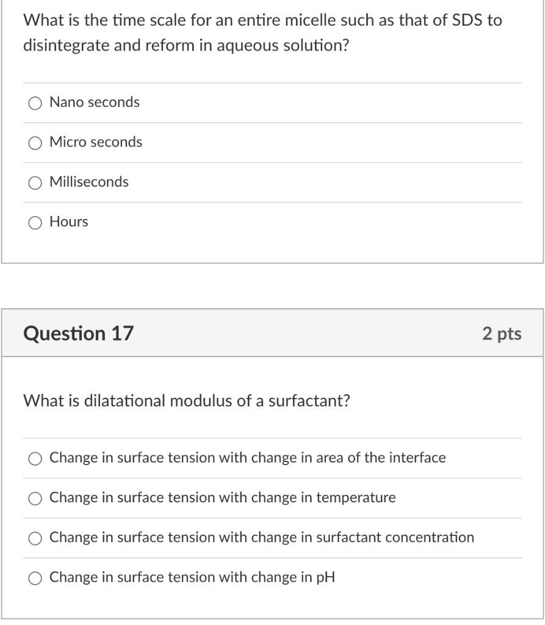Select radio for change in surfactant concentration
The image size is (545, 625).
36,538
